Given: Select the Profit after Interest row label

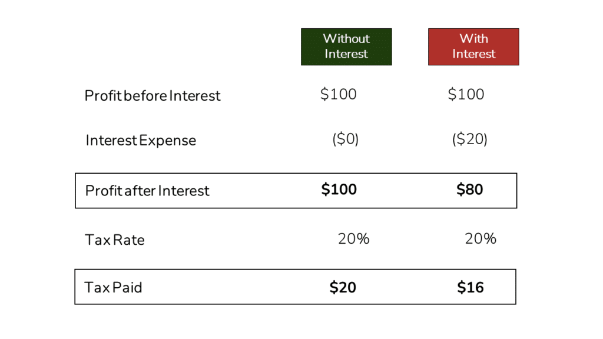Looking at the screenshot, I should point(147,191).
